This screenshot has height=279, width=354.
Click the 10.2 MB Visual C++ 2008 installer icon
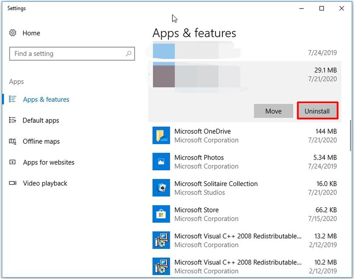161,266
